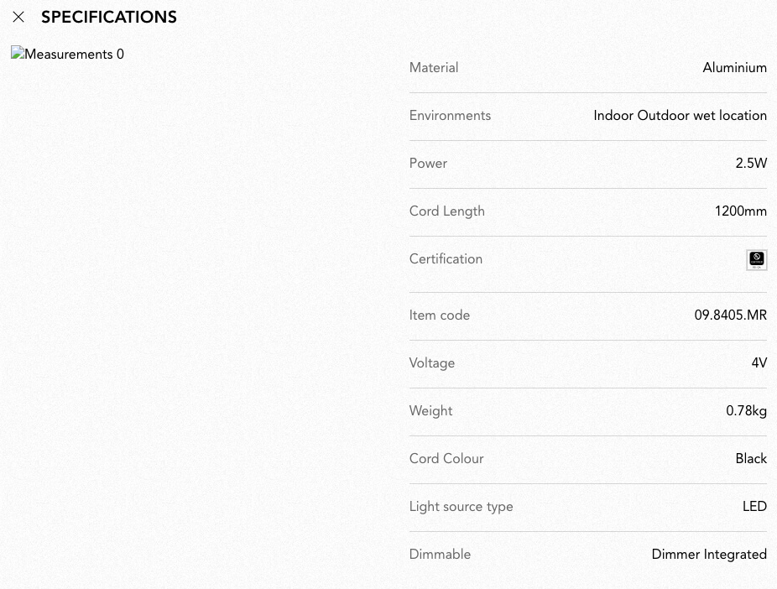Select the Material label
This screenshot has height=589, width=777.
434,68
